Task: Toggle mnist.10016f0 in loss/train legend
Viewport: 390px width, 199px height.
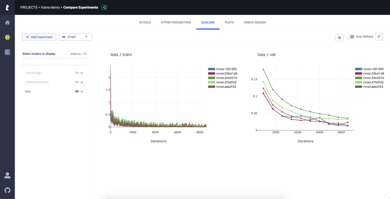Action: point(222,69)
